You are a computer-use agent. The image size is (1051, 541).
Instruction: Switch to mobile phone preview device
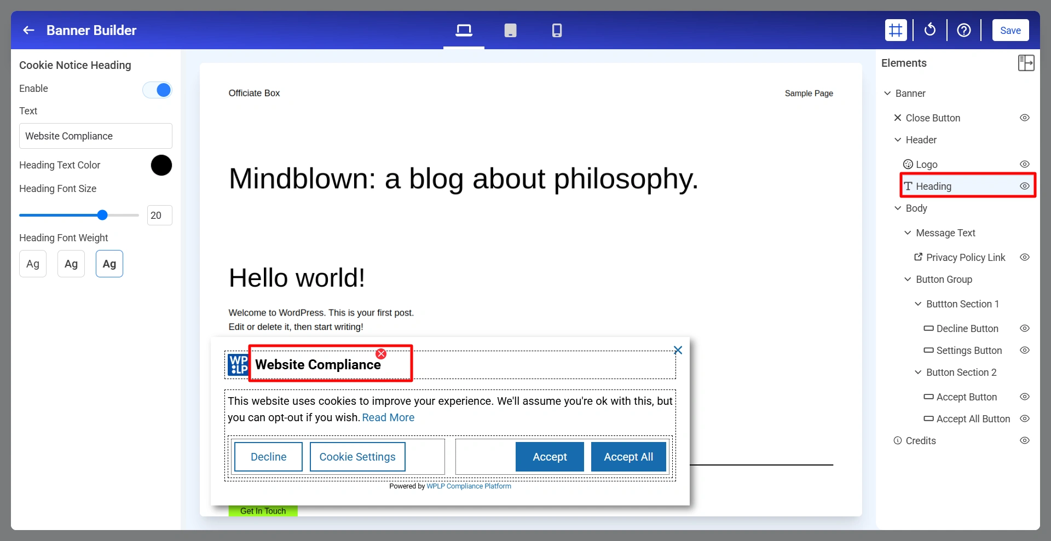tap(557, 30)
